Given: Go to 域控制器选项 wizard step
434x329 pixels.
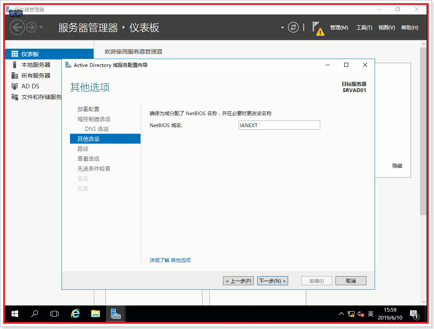Looking at the screenshot, I should (x=94, y=119).
